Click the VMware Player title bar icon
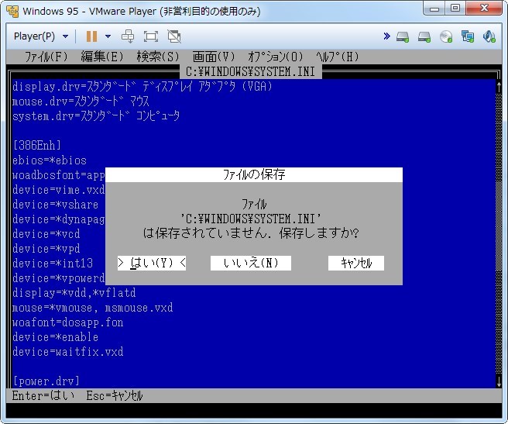 (x=12, y=12)
